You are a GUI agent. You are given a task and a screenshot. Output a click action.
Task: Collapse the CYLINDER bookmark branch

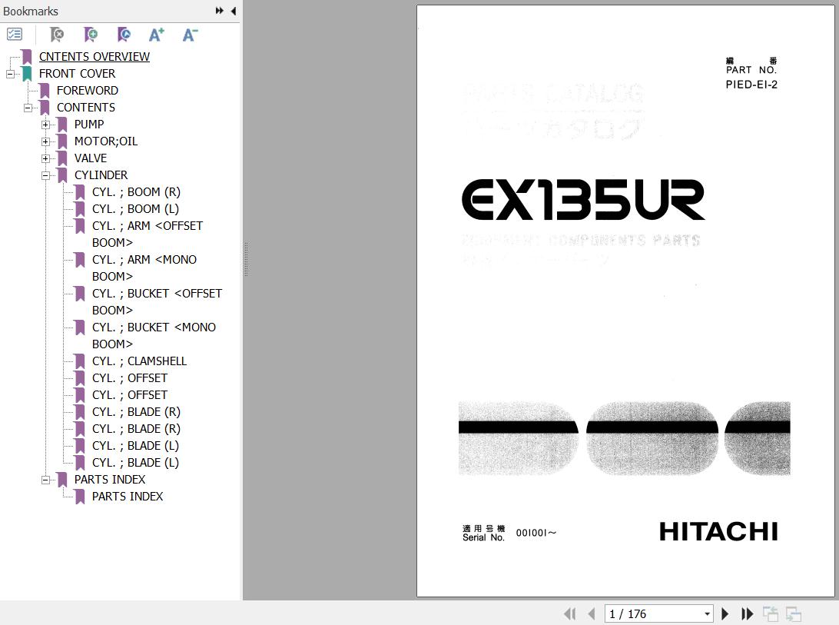point(45,176)
